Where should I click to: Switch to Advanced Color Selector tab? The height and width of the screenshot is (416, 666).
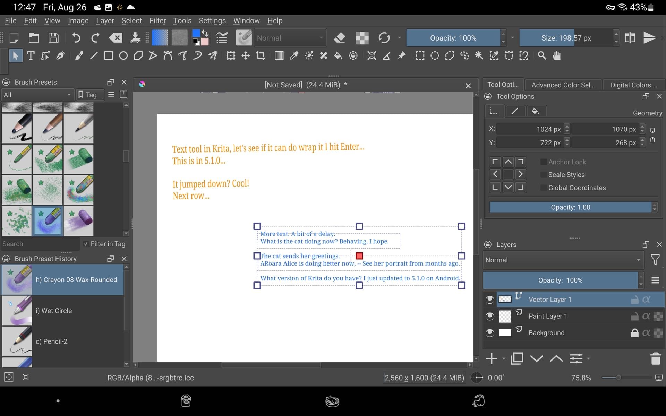pyautogui.click(x=563, y=85)
